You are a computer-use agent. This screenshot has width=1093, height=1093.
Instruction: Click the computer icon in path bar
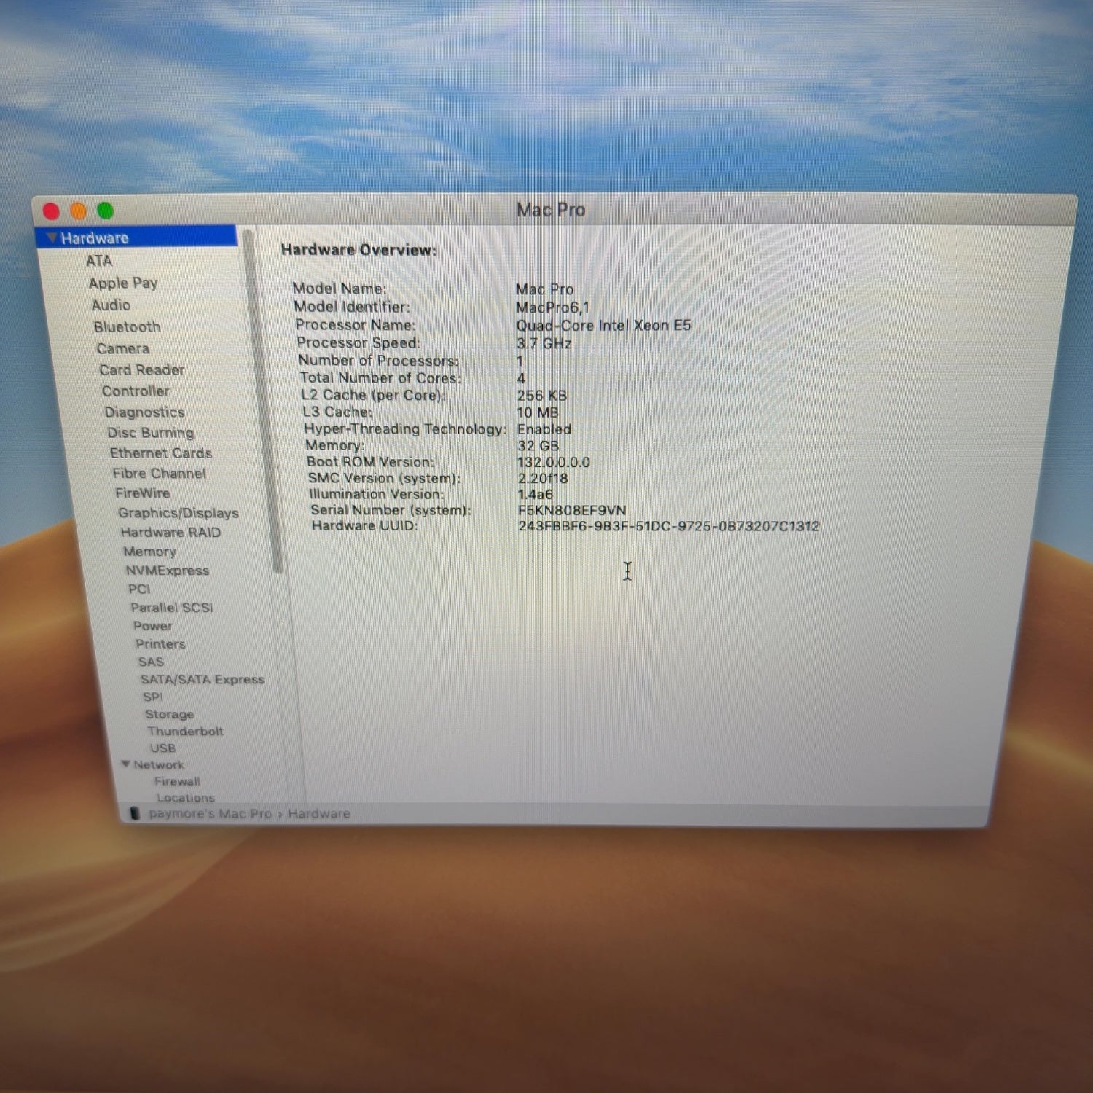134,813
